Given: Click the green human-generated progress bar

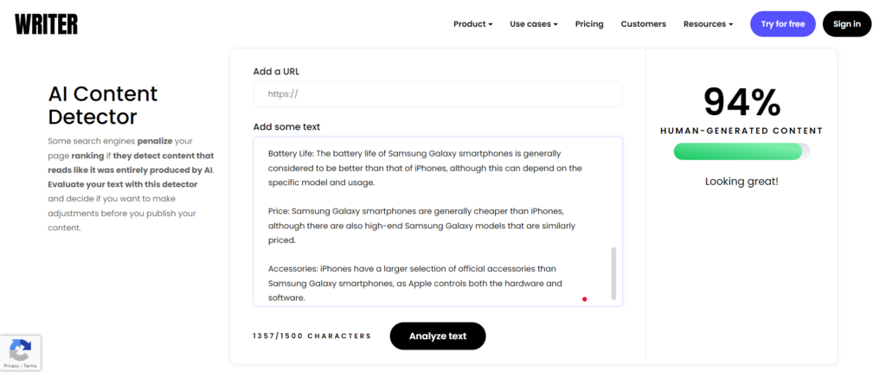Looking at the screenshot, I should [x=738, y=152].
